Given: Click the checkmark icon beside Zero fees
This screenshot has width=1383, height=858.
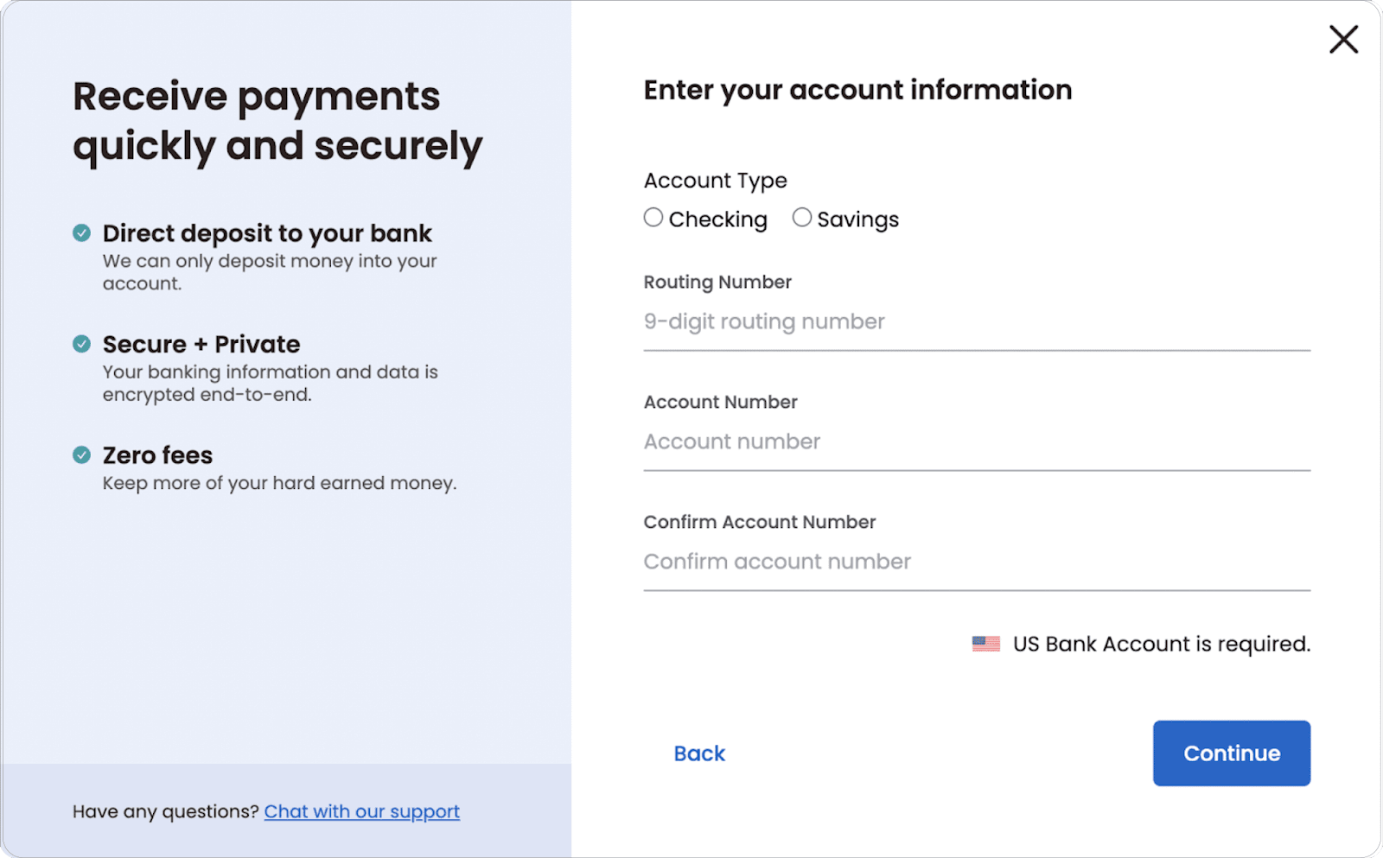Looking at the screenshot, I should [x=81, y=455].
